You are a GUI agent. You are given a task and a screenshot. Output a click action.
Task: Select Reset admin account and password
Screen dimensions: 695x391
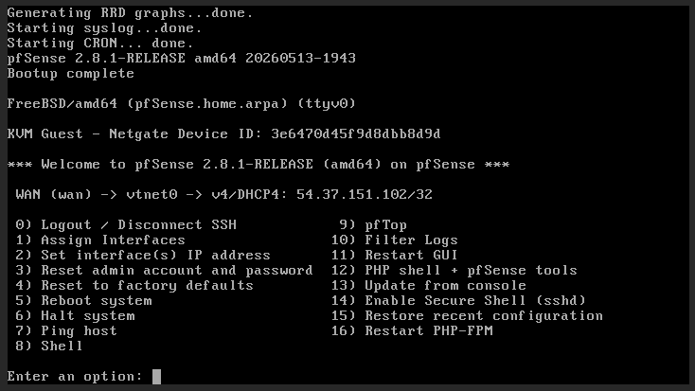164,270
